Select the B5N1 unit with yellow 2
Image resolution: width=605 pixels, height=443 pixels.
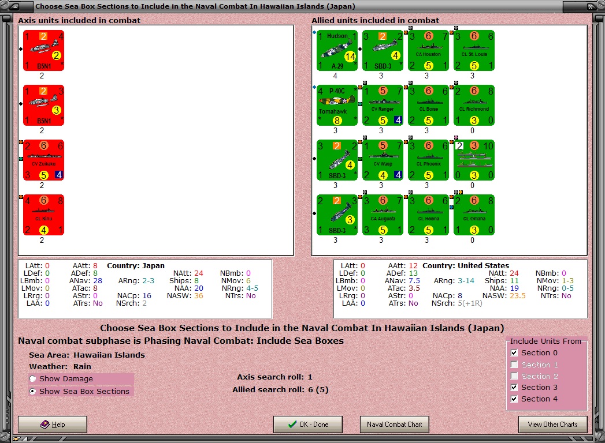tap(43, 50)
